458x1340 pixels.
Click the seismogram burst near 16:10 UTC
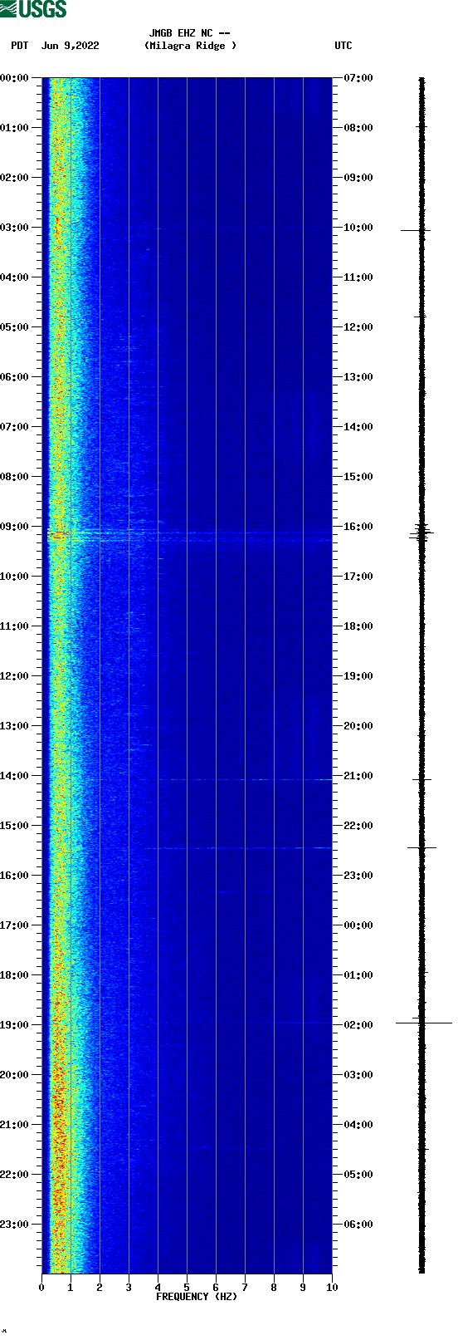(x=421, y=533)
